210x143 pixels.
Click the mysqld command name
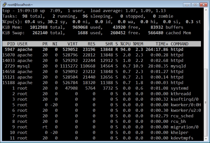click(x=178, y=66)
